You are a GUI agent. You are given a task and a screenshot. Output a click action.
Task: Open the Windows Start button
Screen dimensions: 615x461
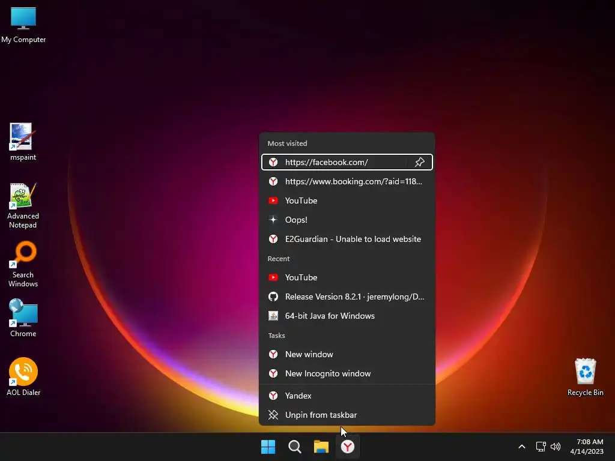click(x=268, y=447)
